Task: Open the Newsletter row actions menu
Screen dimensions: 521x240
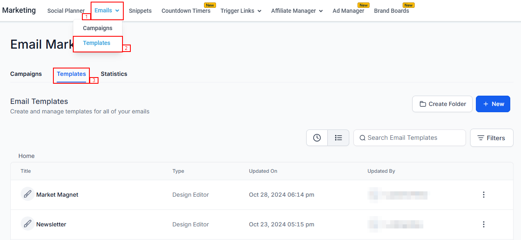Action: [484, 224]
